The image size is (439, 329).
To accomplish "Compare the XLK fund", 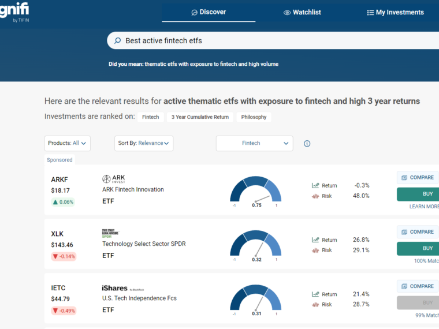I will [418, 232].
